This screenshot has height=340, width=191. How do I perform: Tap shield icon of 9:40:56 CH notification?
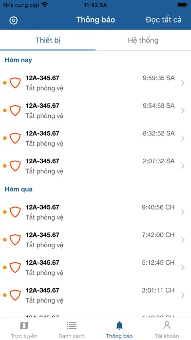15,212
